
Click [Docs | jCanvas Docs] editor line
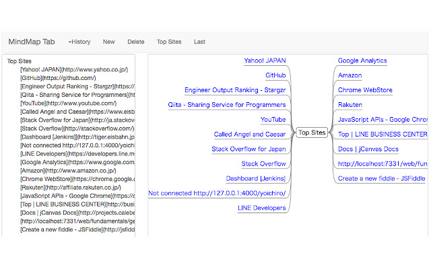pyautogui.click(x=77, y=213)
